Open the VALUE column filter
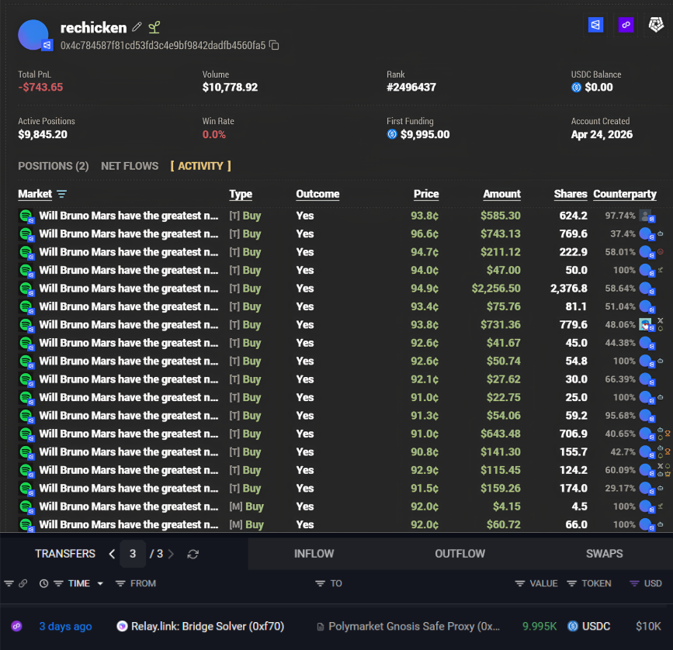673x650 pixels. (x=520, y=583)
